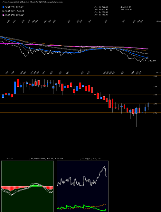The image size is (161, 212).
Task: Click the last blue candlestick near 124
Action: (x=148, y=105)
